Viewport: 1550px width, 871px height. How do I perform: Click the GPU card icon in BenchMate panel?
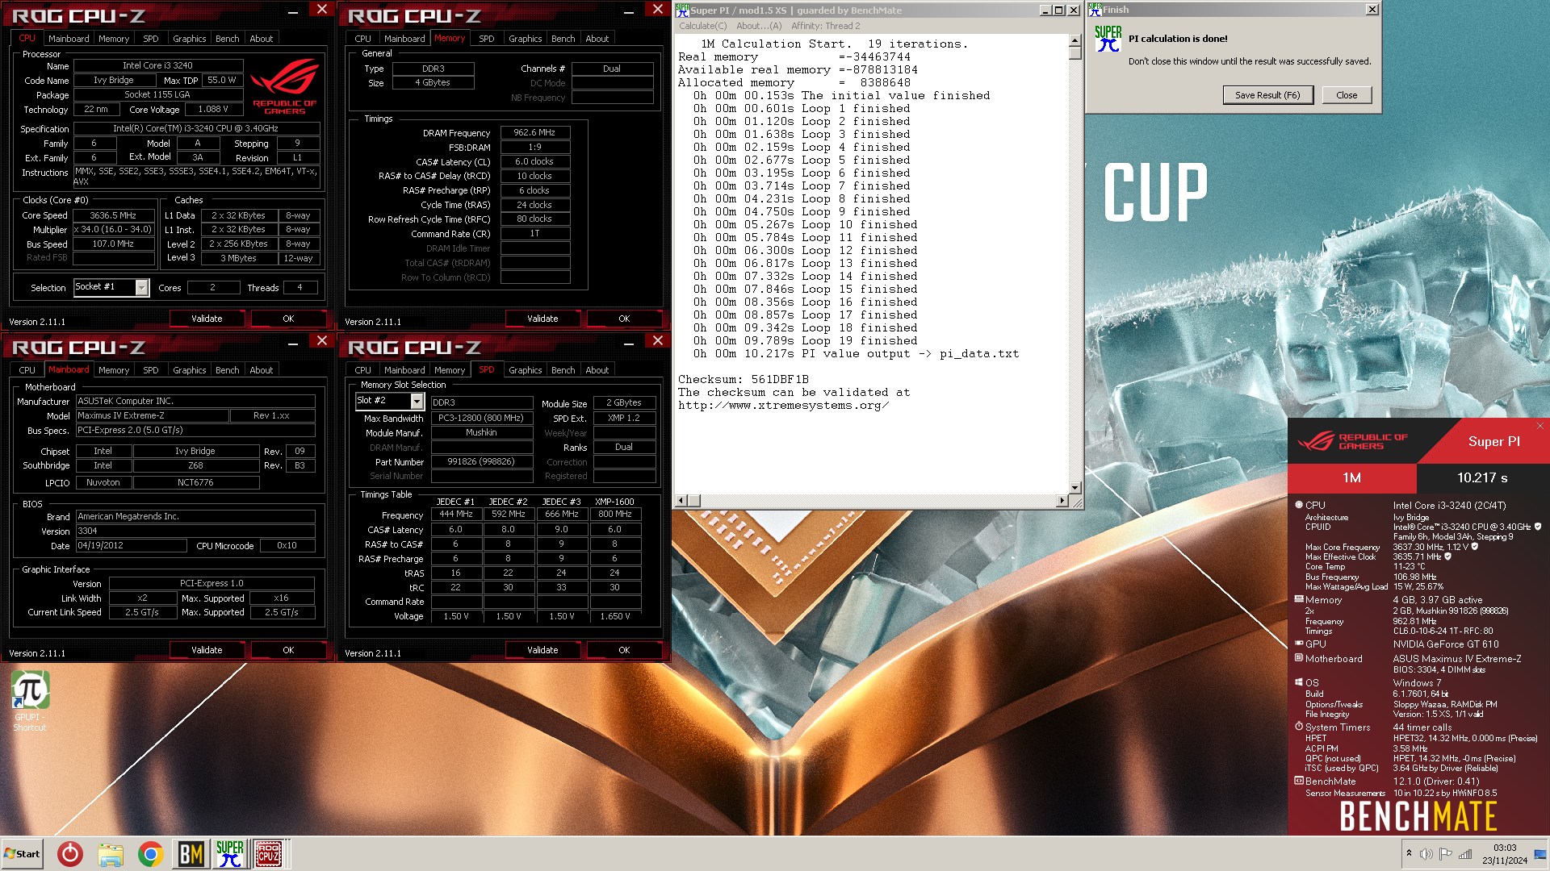(x=1299, y=644)
